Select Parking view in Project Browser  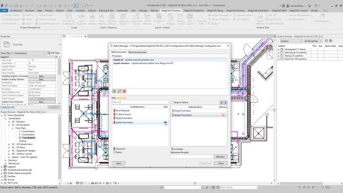pyautogui.click(x=23, y=141)
